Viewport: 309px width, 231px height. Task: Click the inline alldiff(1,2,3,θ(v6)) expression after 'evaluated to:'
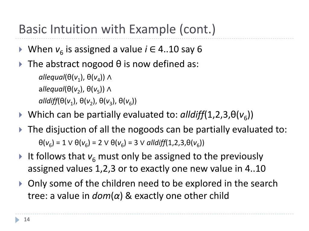[217, 115]
